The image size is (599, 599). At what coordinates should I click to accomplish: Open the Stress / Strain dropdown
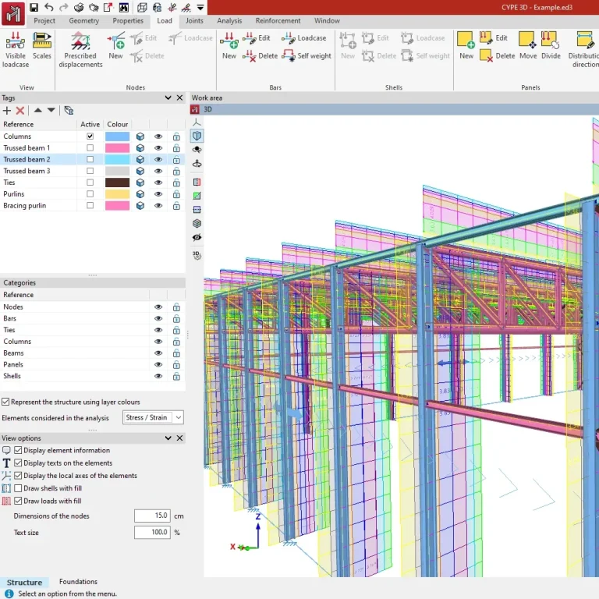click(x=154, y=417)
